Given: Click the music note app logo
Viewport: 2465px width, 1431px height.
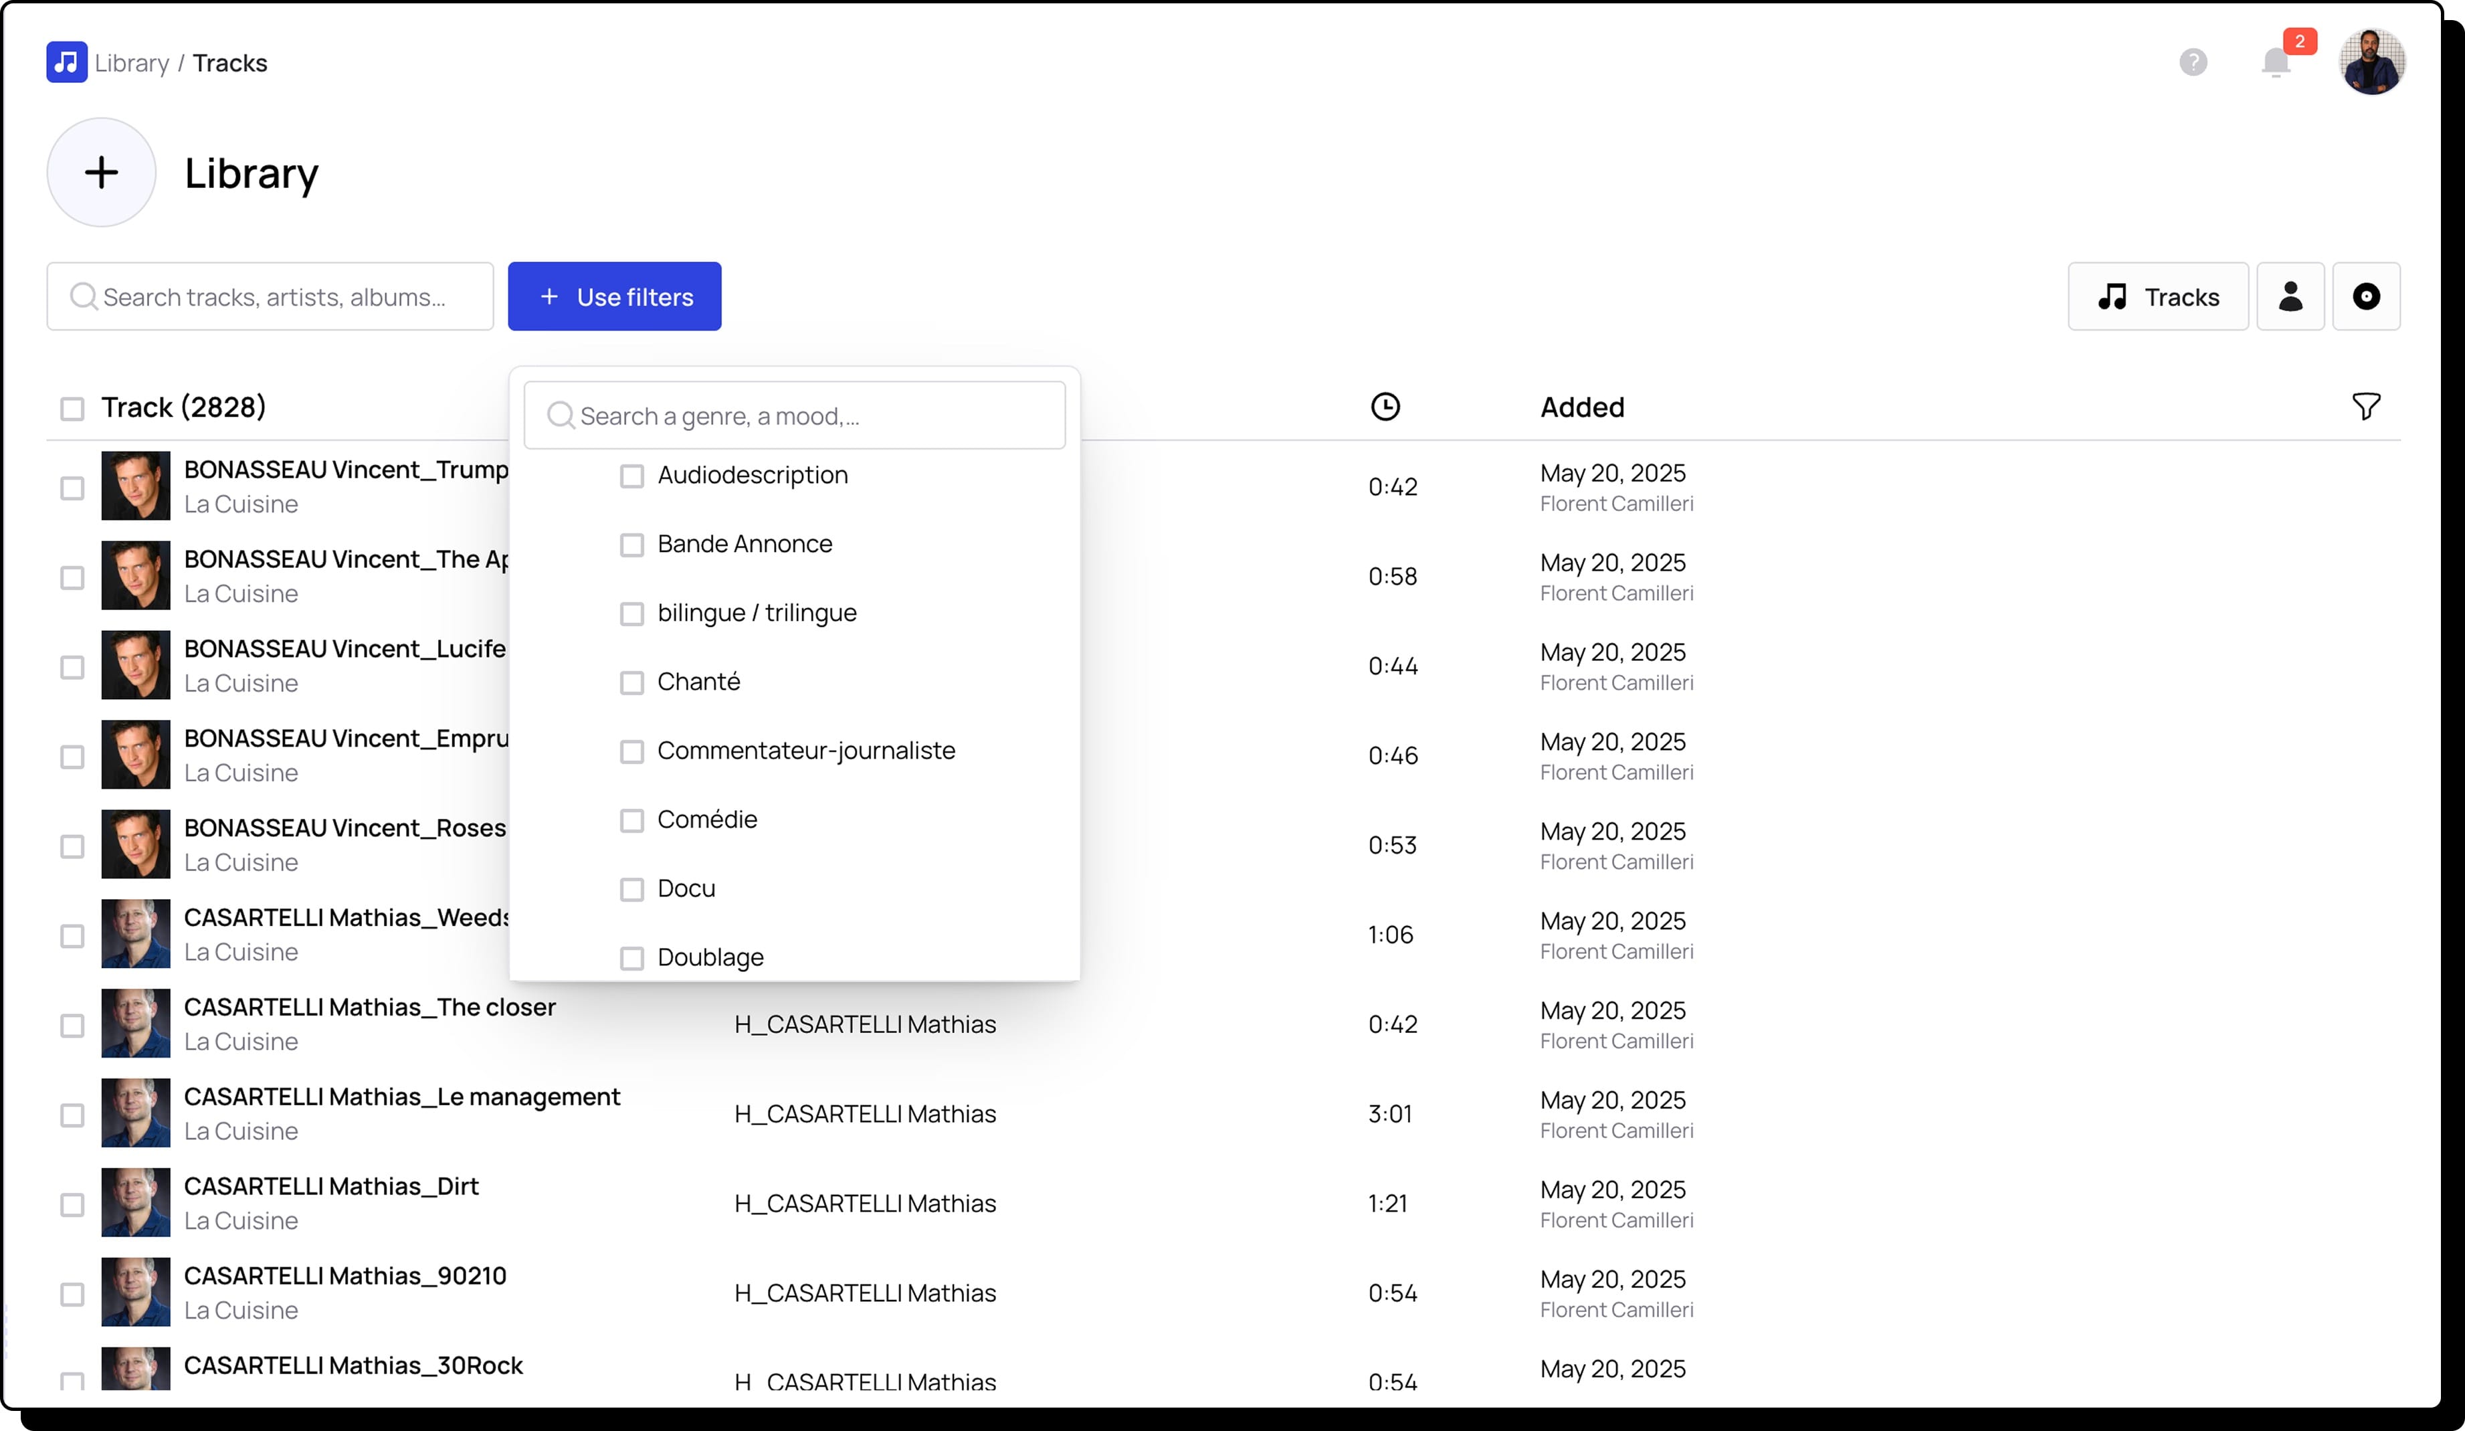Looking at the screenshot, I should click(66, 62).
